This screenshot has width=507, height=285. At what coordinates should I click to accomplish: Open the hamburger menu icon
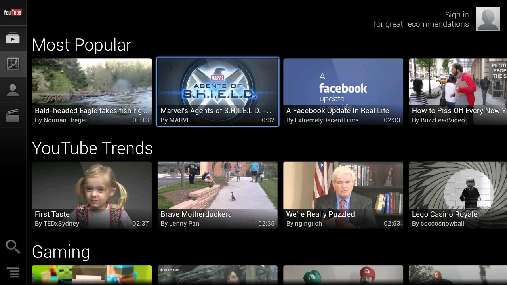pyautogui.click(x=13, y=272)
